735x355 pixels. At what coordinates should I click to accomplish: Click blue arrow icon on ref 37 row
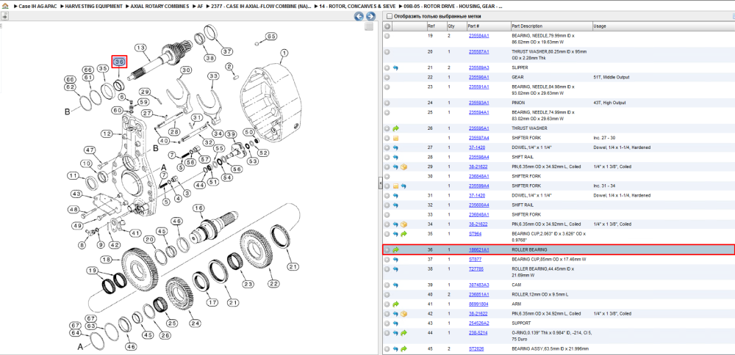click(x=395, y=259)
